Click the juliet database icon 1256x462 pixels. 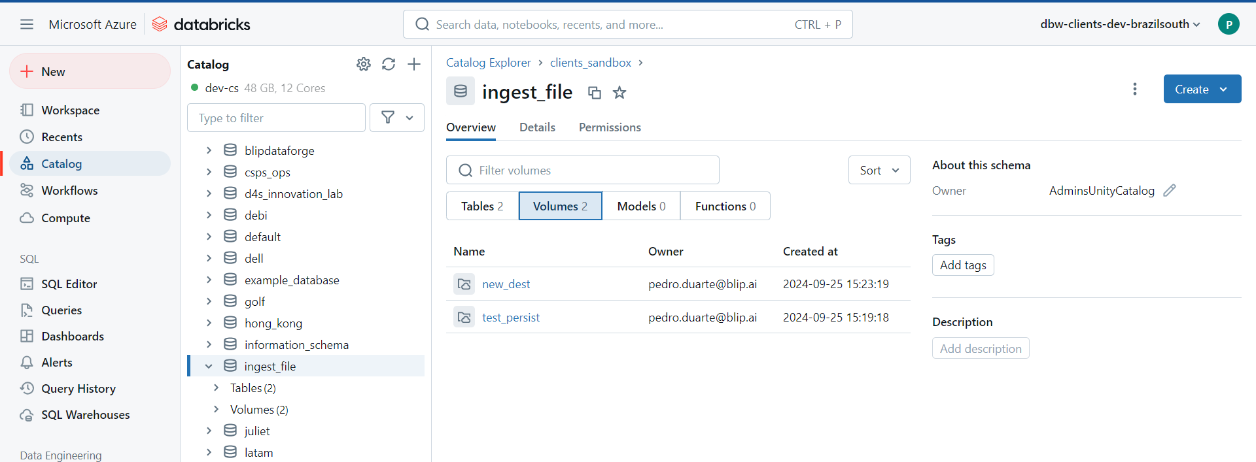point(230,431)
